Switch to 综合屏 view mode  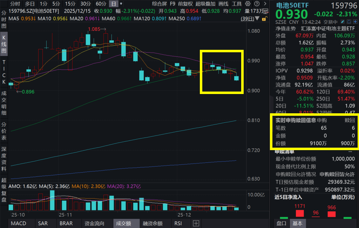pos(159,4)
